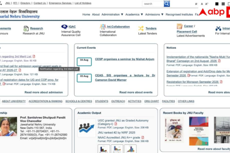Image resolution: width=230 pixels, height=153 pixels.
Task: Click JNU ranked #2 by NIRF 2025
Action: click(x=117, y=132)
